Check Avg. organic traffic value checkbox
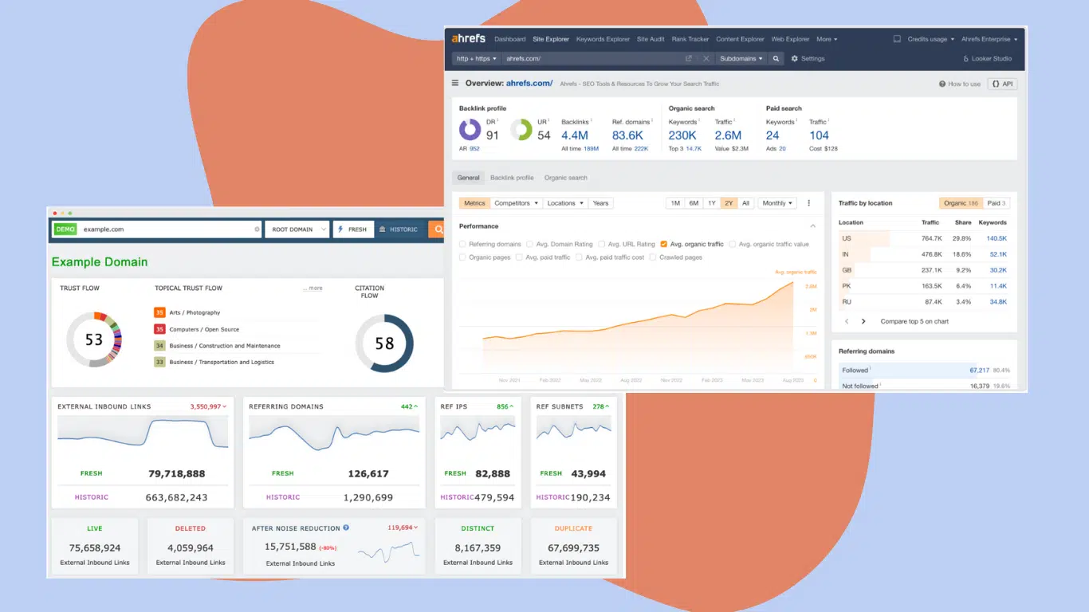 (733, 244)
